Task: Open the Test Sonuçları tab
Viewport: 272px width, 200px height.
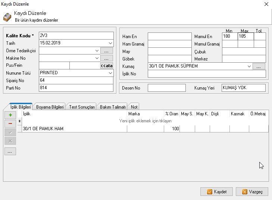Action: [x=82, y=107]
